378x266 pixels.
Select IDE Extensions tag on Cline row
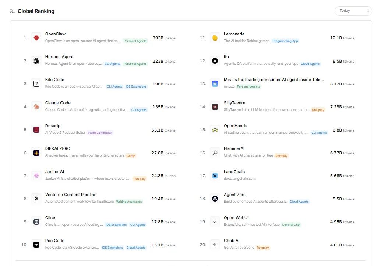coord(116,225)
